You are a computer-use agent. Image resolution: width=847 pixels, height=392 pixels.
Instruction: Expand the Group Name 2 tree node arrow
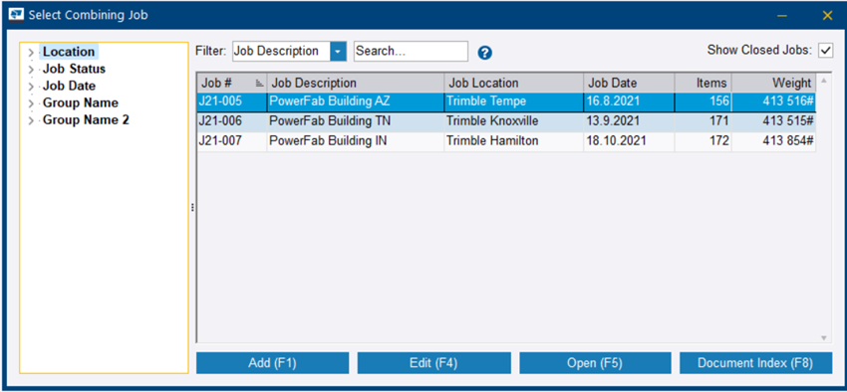pyautogui.click(x=31, y=120)
